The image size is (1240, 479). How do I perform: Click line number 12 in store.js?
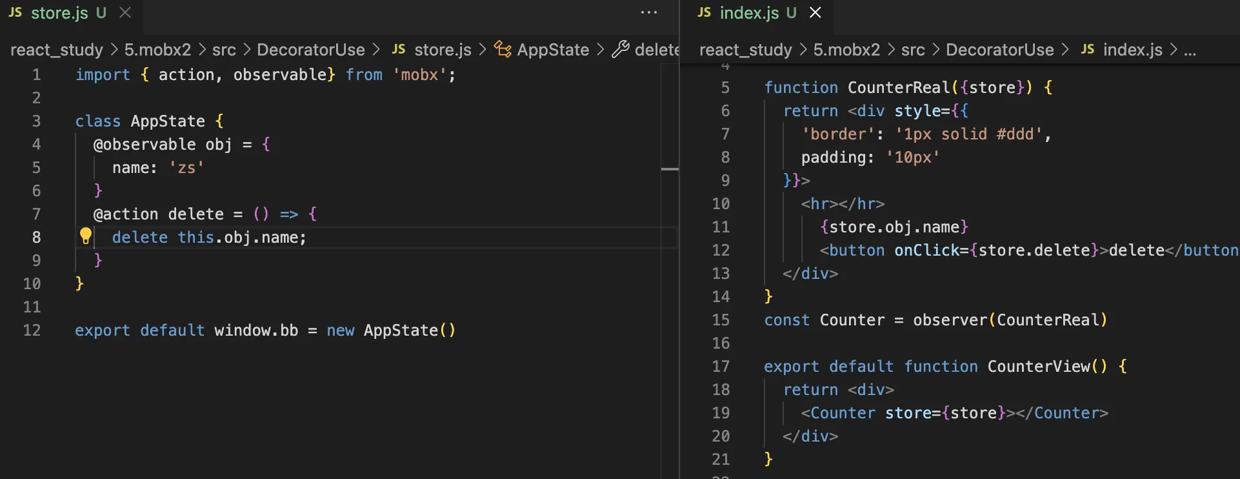coord(32,331)
